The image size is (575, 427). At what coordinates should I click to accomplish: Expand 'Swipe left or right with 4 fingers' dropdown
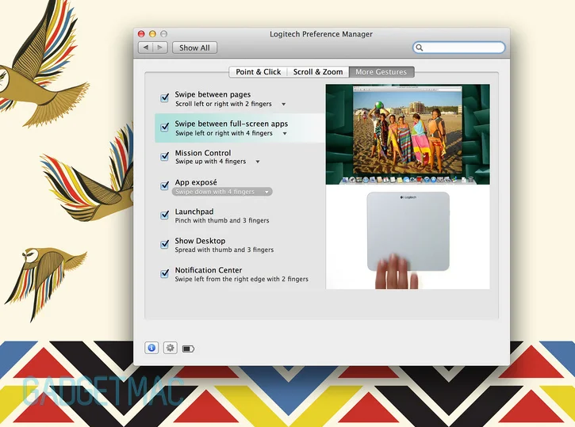(x=231, y=133)
